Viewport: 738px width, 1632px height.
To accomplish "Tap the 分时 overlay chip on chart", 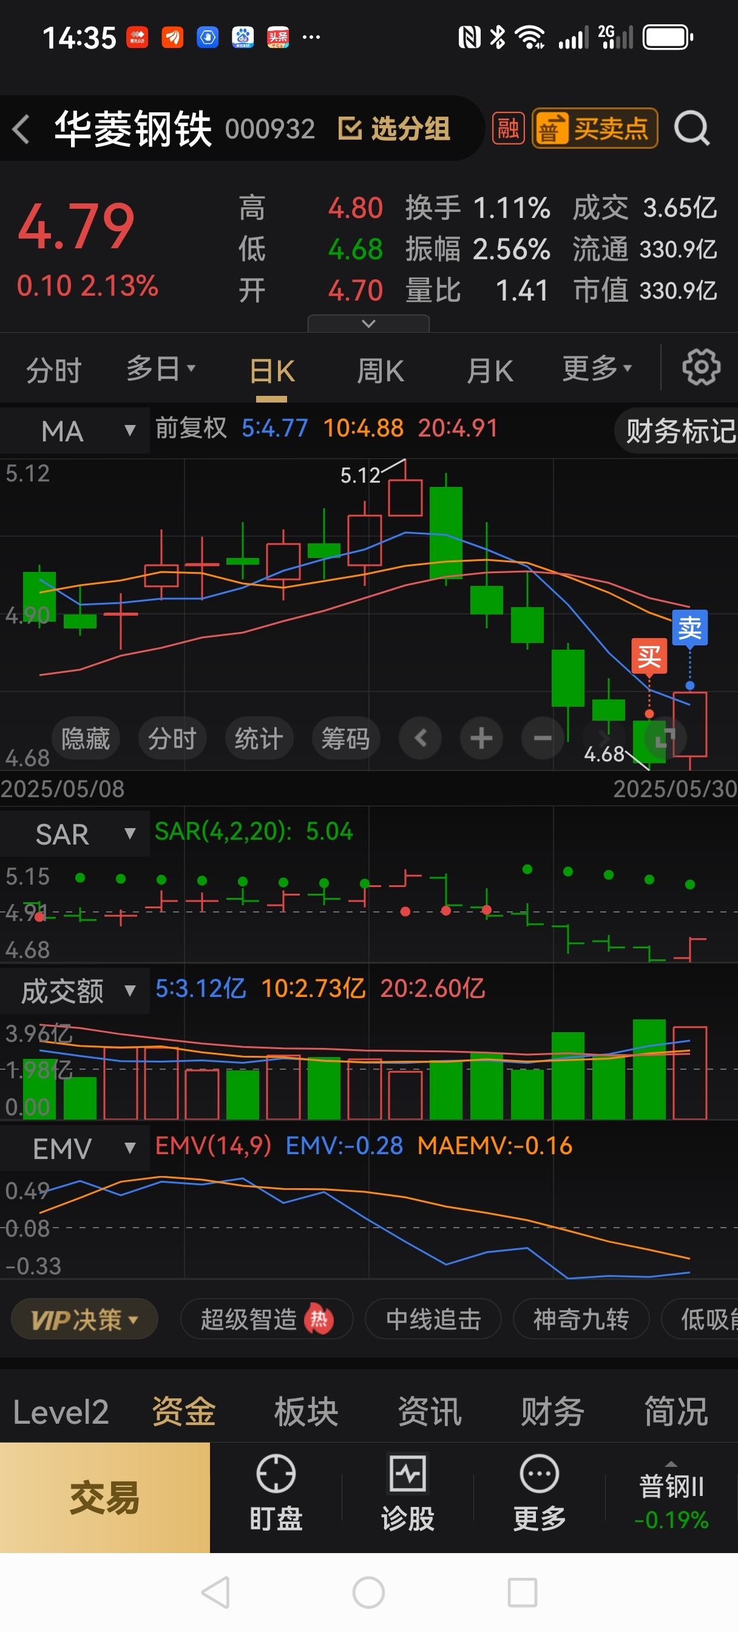I will (x=172, y=739).
